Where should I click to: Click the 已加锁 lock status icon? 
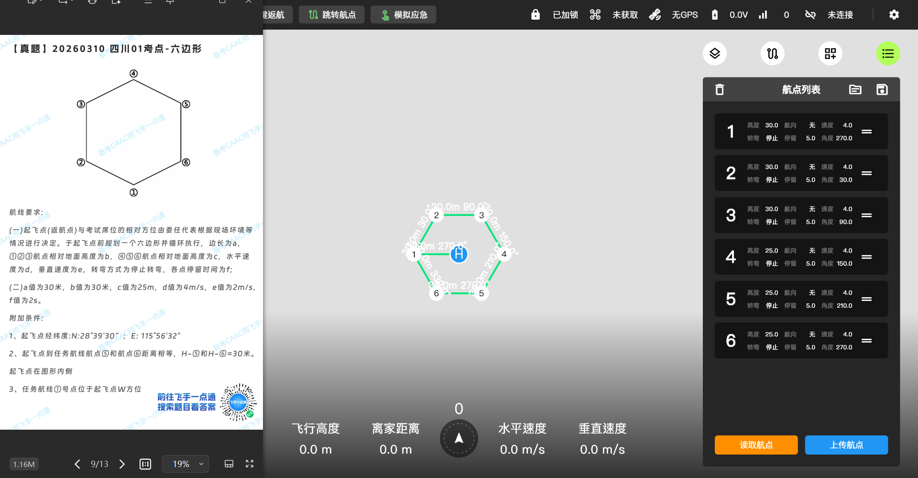coord(535,15)
